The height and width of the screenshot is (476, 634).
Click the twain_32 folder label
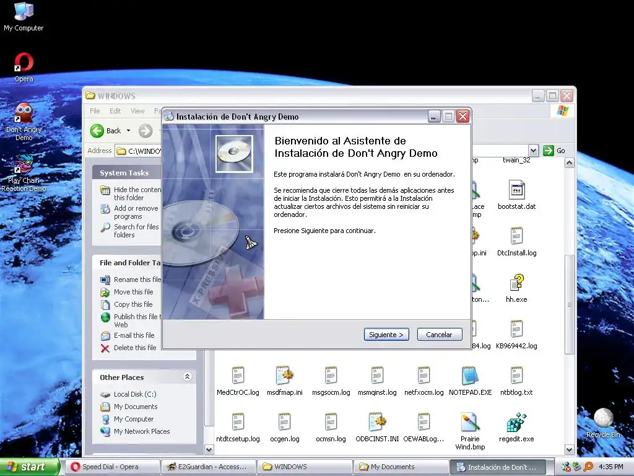click(516, 161)
